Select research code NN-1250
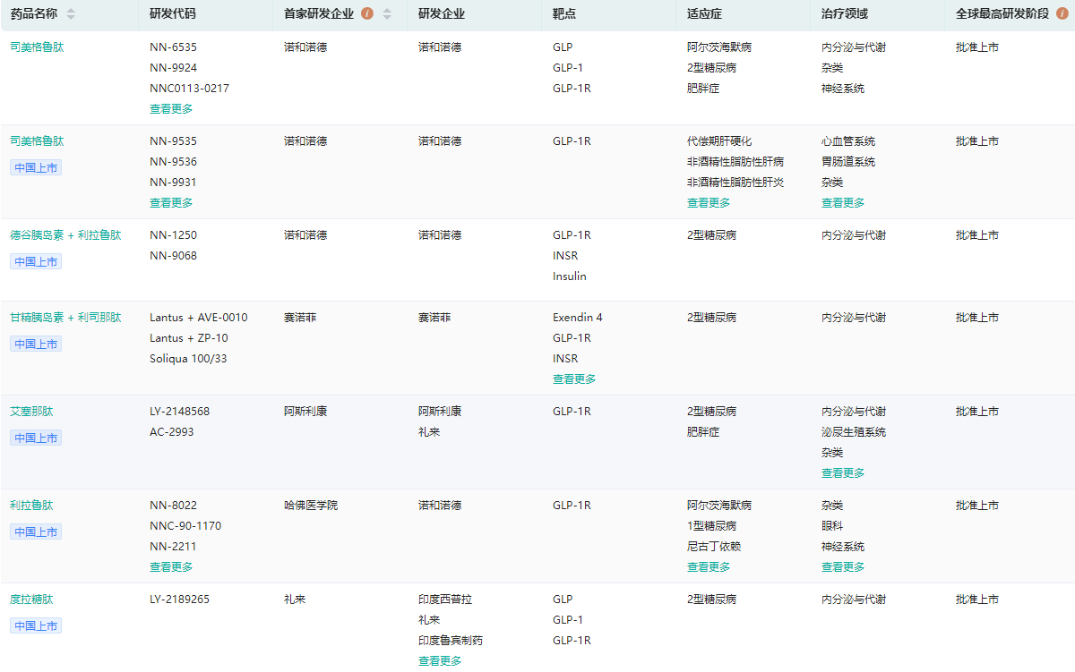 pyautogui.click(x=173, y=235)
